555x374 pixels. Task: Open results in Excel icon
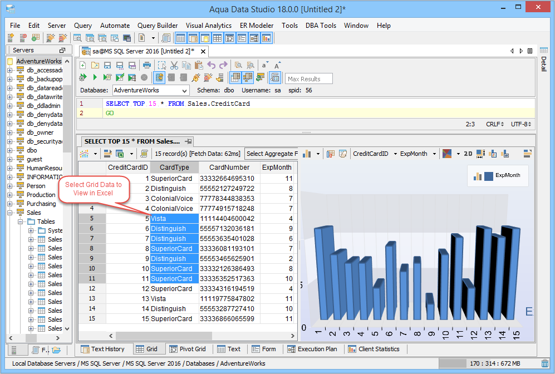[x=119, y=154]
